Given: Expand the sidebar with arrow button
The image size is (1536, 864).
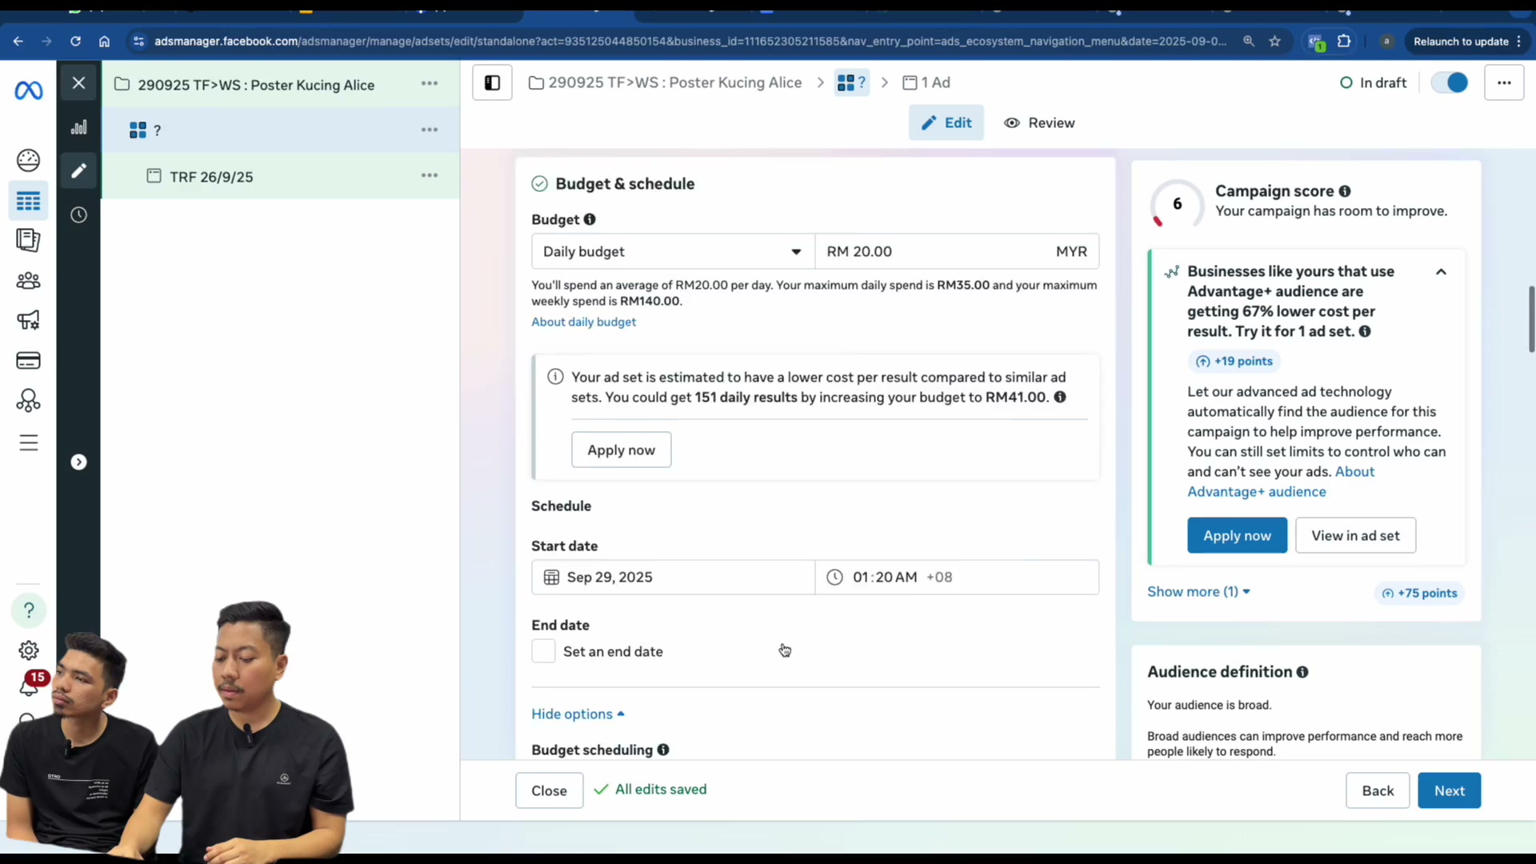Looking at the screenshot, I should (x=78, y=462).
